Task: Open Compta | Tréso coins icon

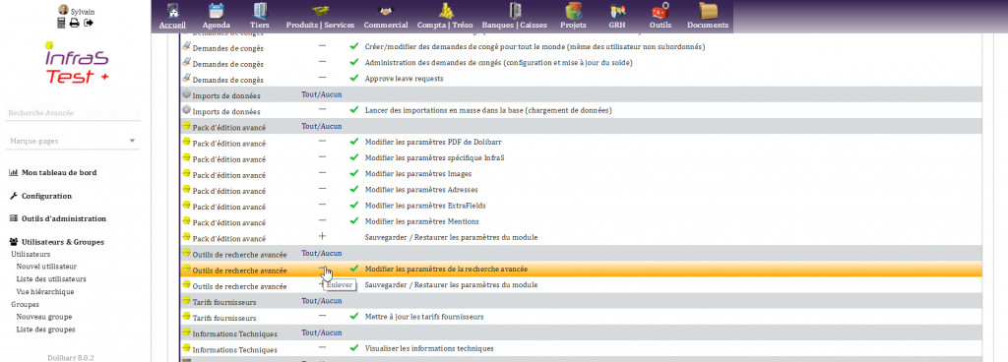Action: (x=446, y=11)
